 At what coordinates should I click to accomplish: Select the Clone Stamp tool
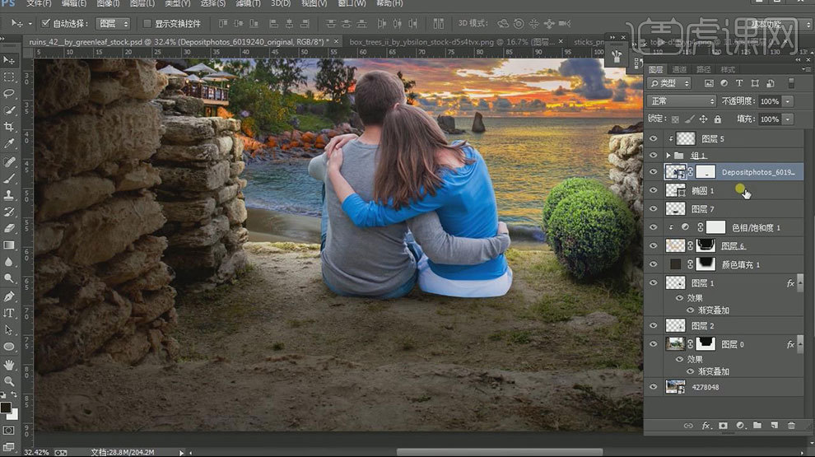(9, 195)
